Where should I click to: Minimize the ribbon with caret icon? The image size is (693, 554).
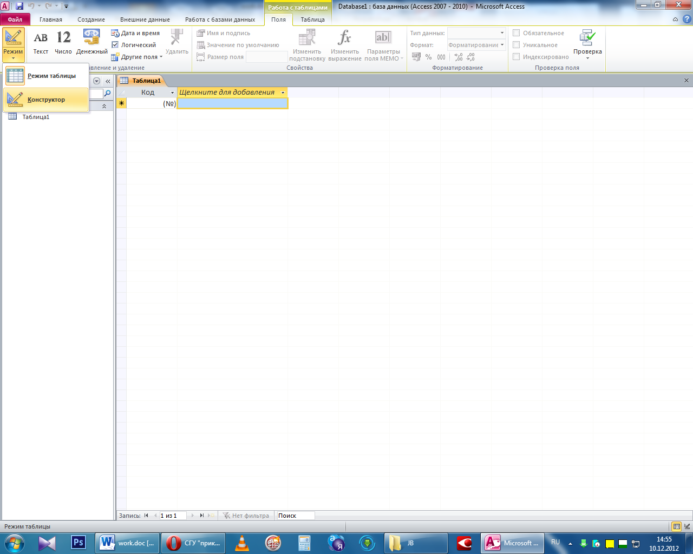675,19
